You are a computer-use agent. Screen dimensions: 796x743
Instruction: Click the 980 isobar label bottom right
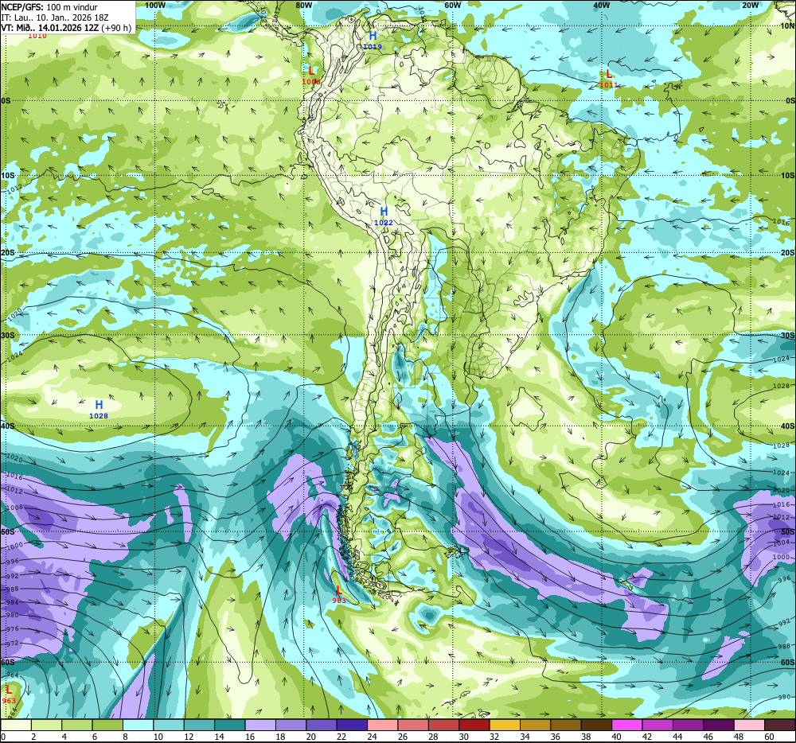click(784, 698)
